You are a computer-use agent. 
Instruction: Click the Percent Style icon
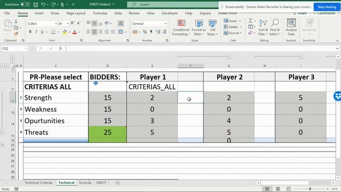(x=145, y=32)
